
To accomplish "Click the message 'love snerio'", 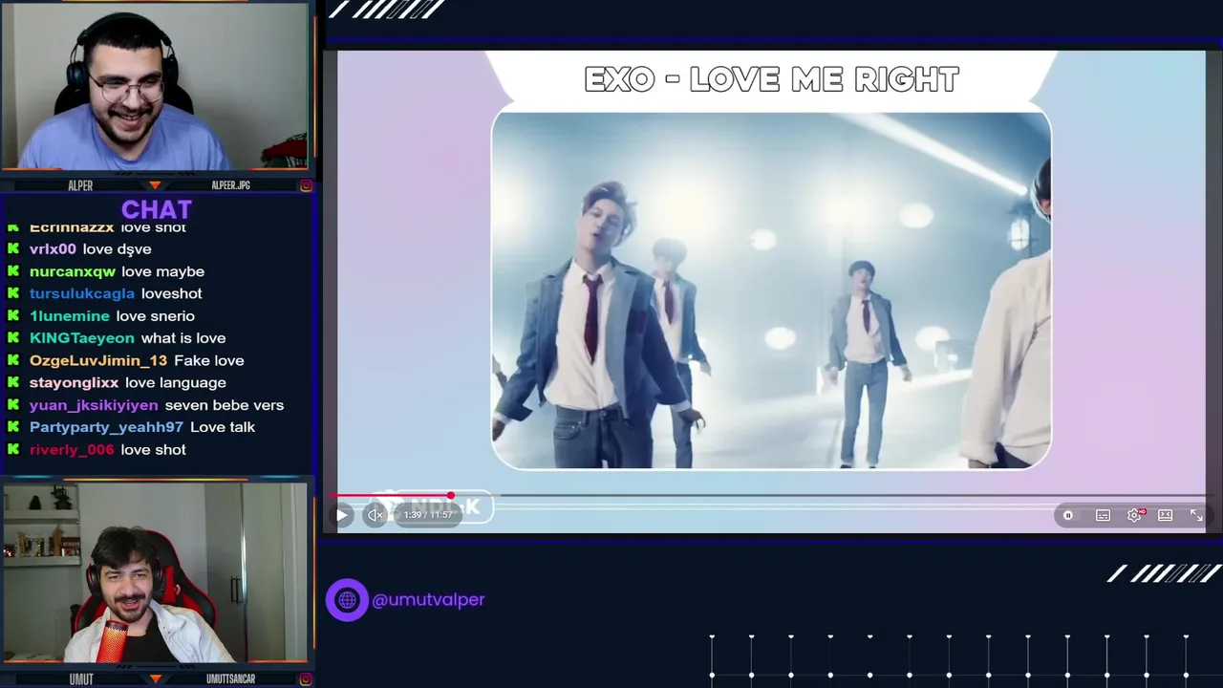I will coord(155,315).
